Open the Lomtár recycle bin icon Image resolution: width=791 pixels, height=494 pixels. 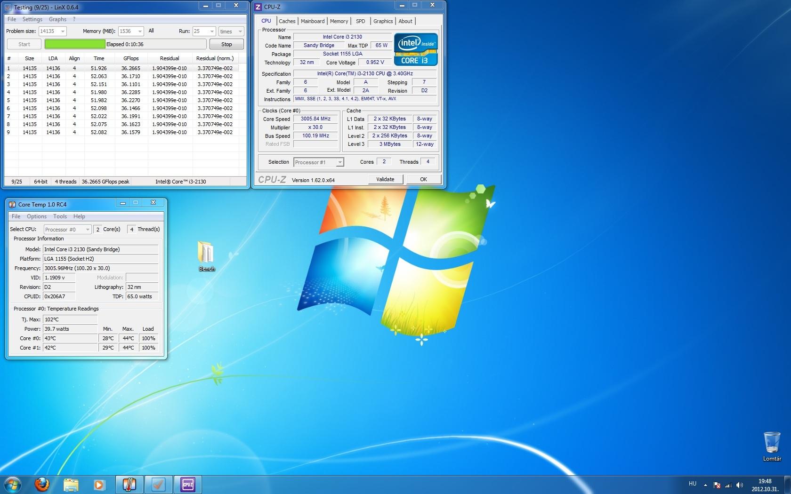point(772,446)
